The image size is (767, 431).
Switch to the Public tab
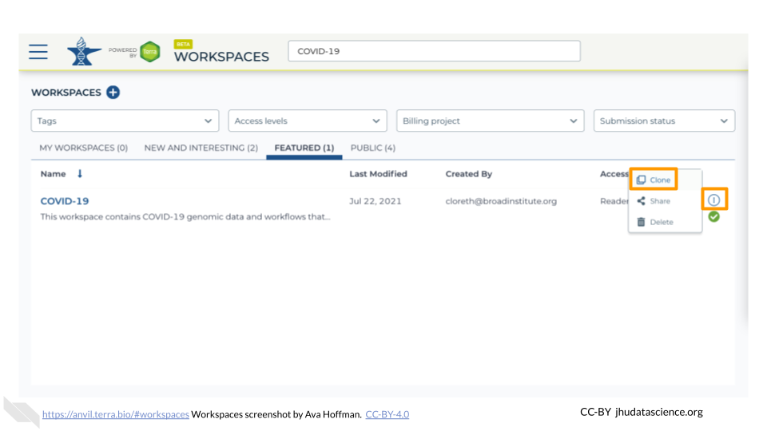click(373, 148)
